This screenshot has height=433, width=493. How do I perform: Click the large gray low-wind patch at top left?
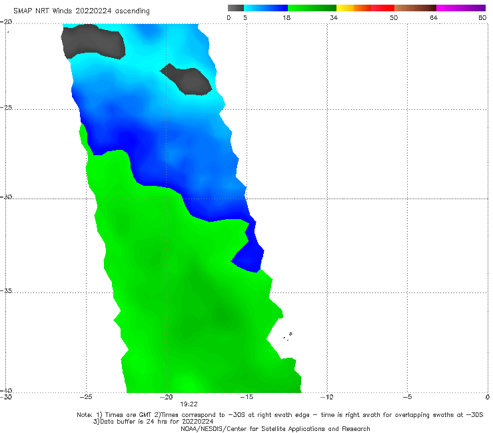(93, 41)
